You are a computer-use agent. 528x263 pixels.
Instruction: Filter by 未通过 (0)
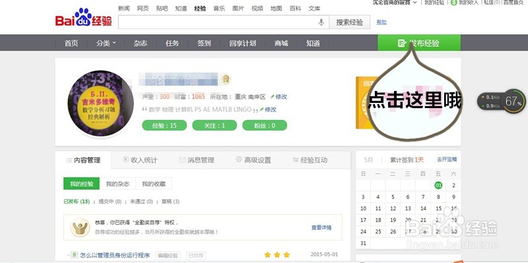(141, 202)
